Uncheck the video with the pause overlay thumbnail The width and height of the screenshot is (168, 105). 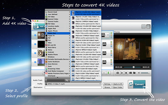(x=35, y=35)
